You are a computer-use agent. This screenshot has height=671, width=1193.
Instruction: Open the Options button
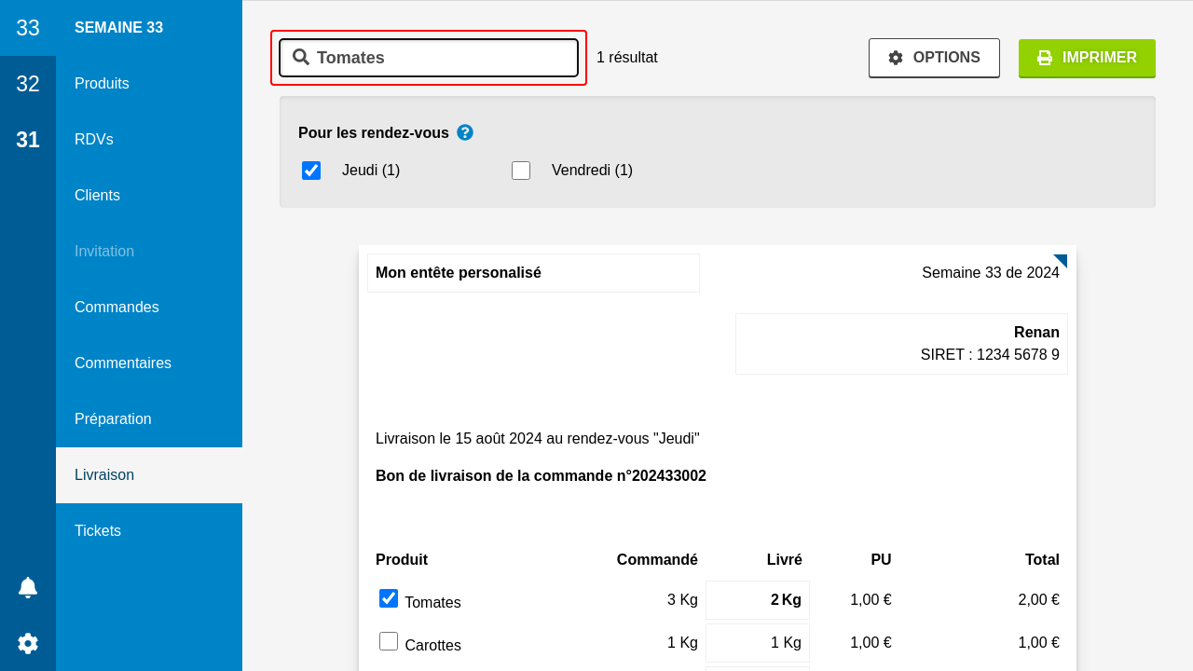tap(934, 58)
